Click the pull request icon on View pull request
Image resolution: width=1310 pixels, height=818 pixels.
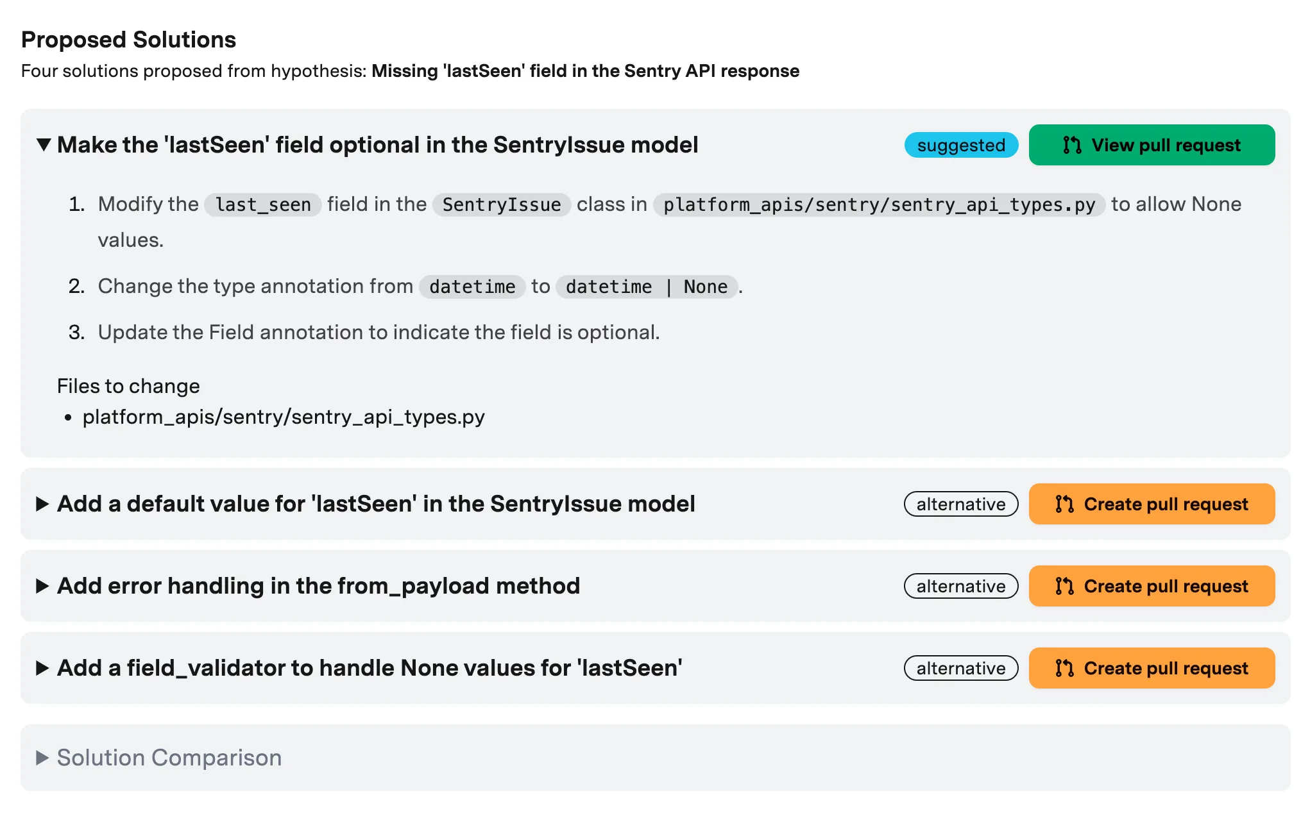pos(1073,145)
